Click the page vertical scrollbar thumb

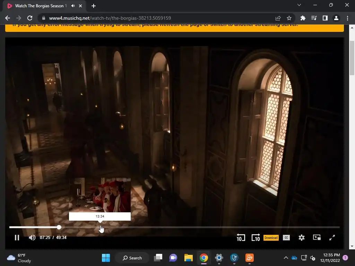click(352, 58)
